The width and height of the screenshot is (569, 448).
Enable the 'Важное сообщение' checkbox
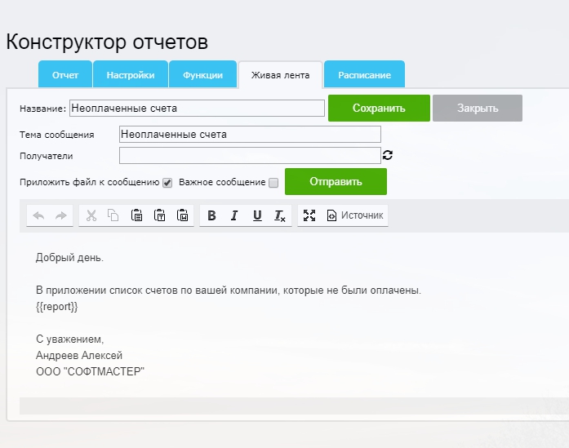pyautogui.click(x=273, y=183)
